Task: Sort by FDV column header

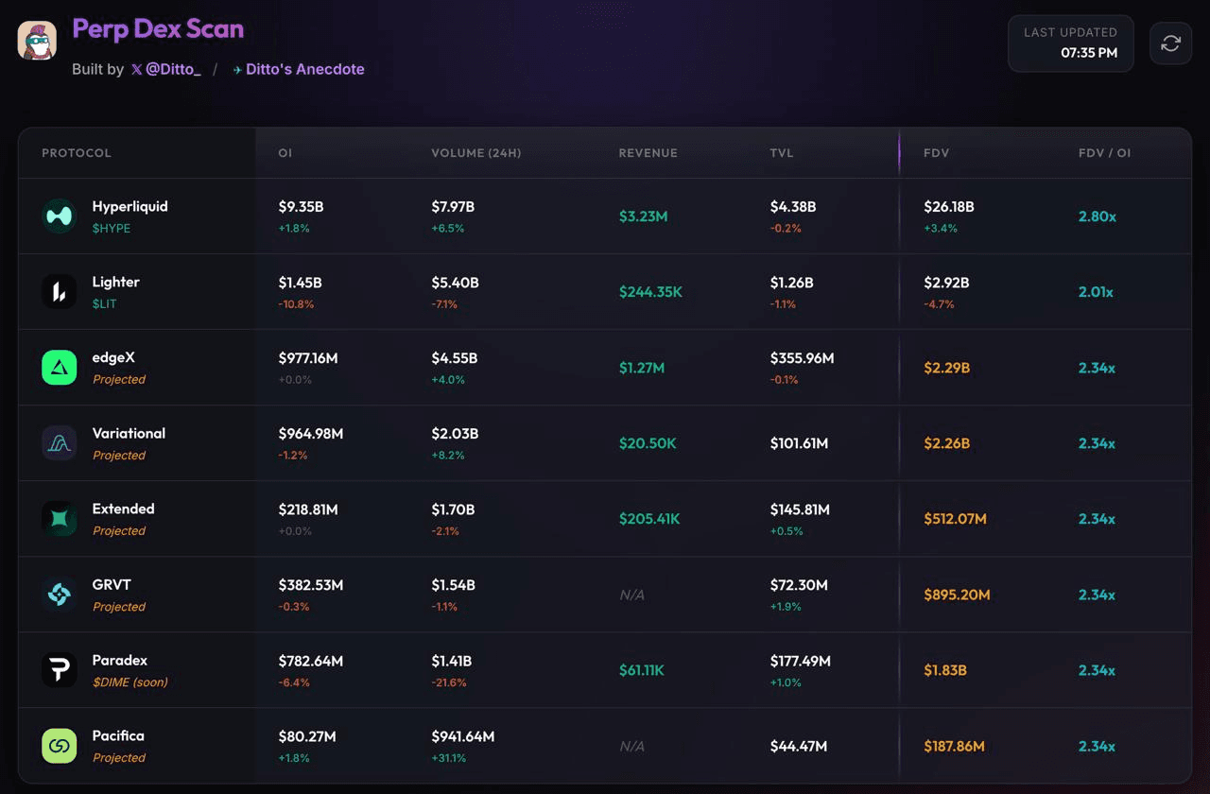Action: pyautogui.click(x=937, y=153)
